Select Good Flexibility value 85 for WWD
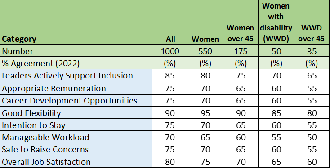330x168 pixels. pyautogui.click(x=276, y=112)
